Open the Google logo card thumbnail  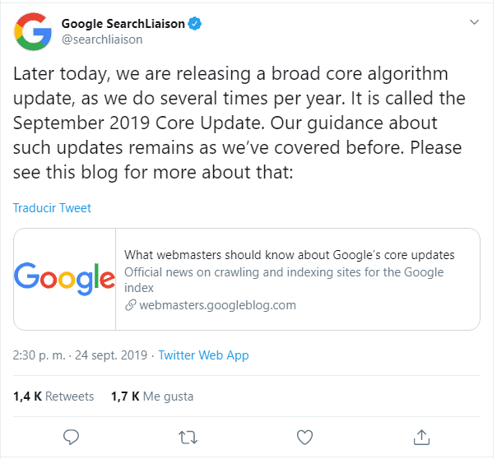coord(65,279)
